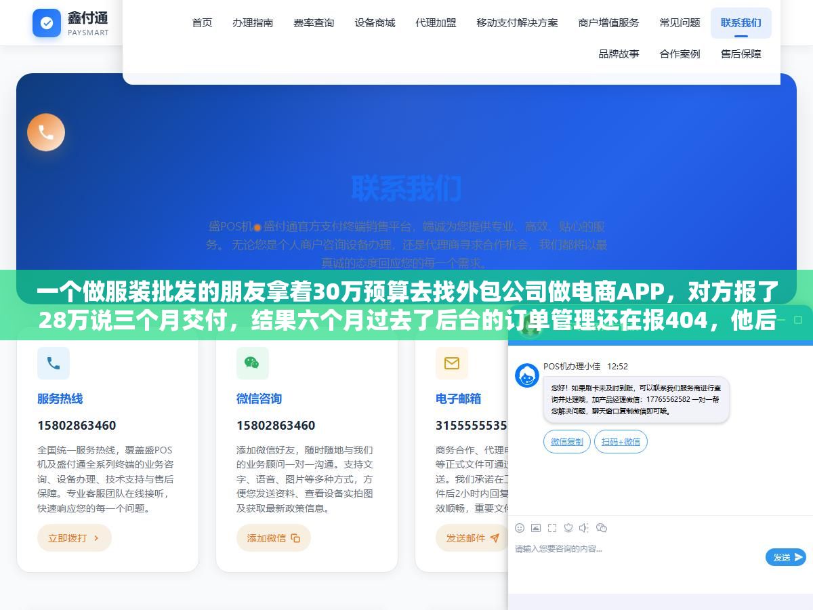This screenshot has width=813, height=610.
Task: Open the 首页 nav item
Action: (202, 23)
